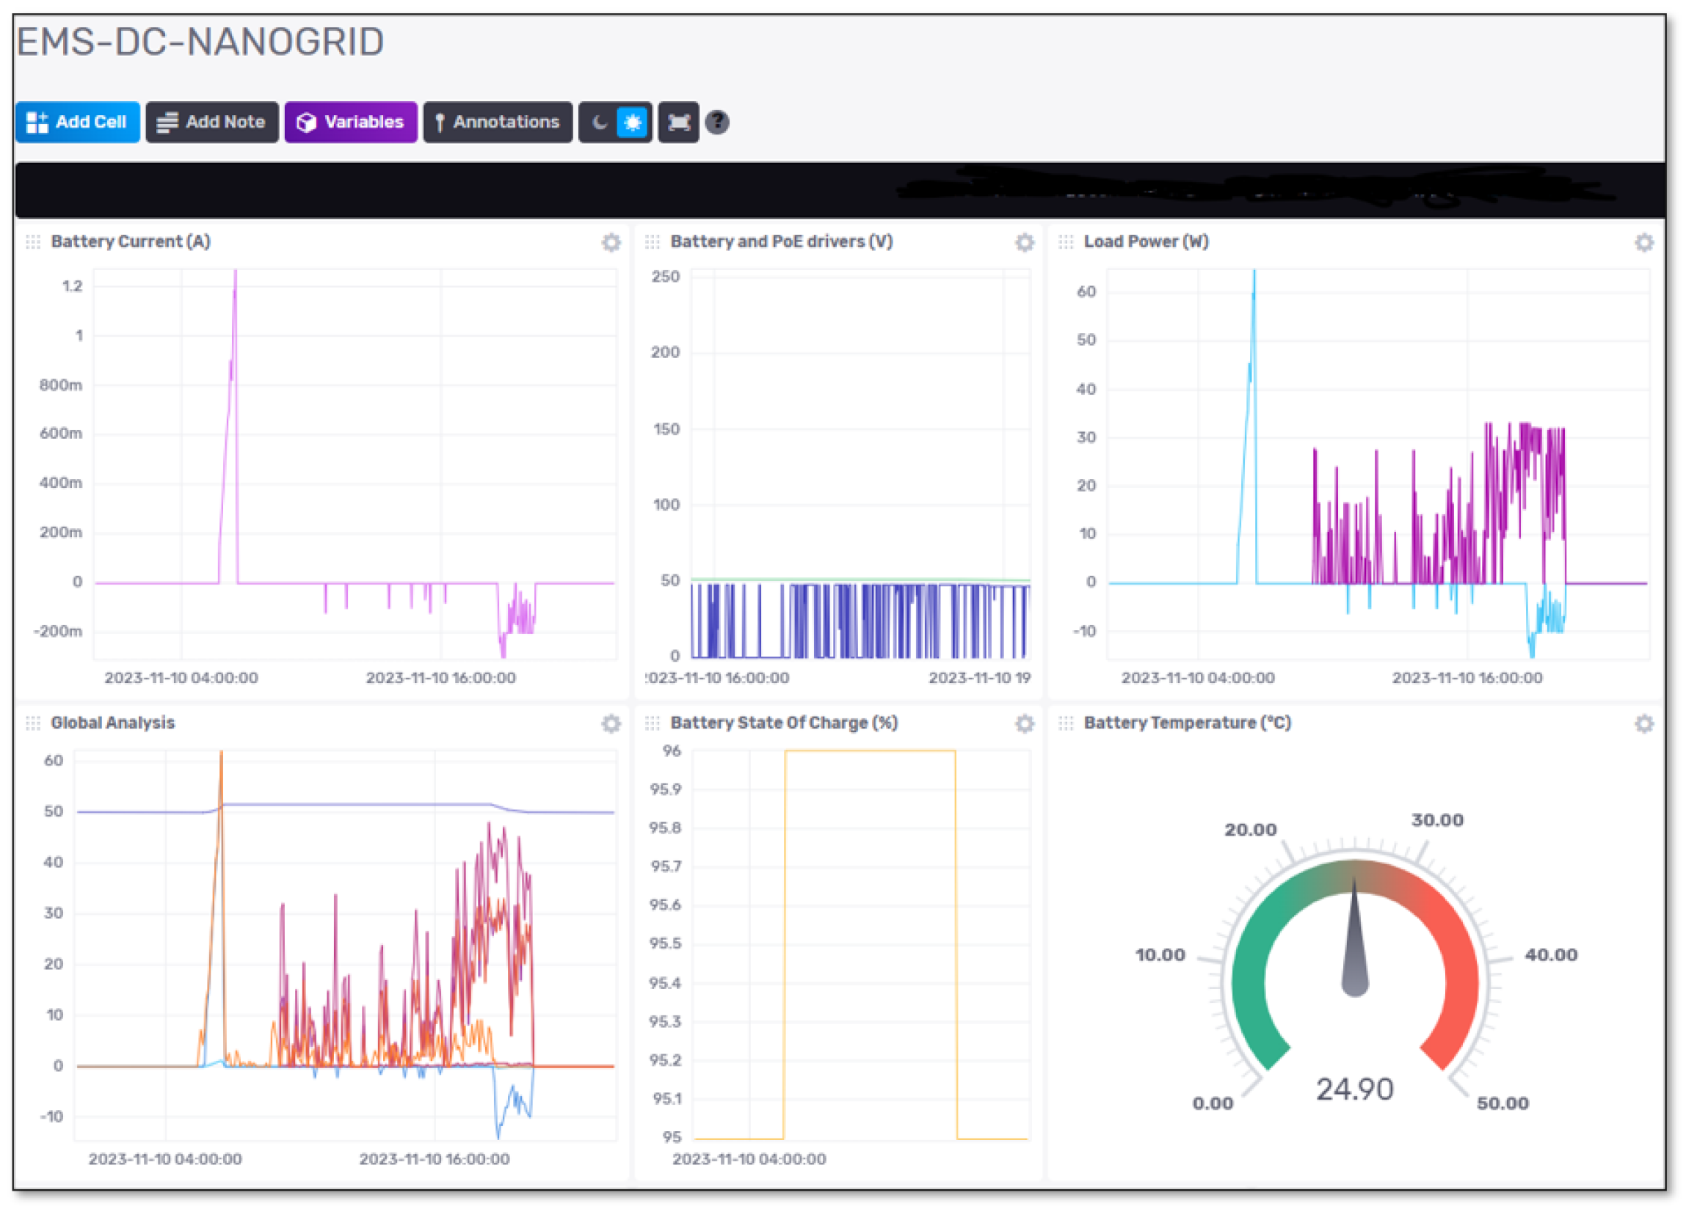Switch to light mode sun toggle
Viewport: 1686px width, 1209px height.
633,122
